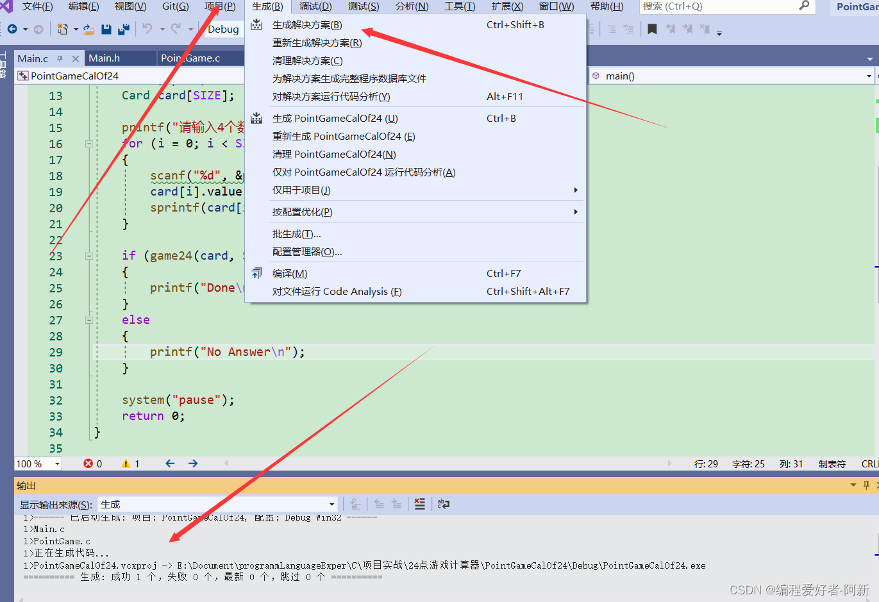Open the 视图(V) menu

point(130,6)
